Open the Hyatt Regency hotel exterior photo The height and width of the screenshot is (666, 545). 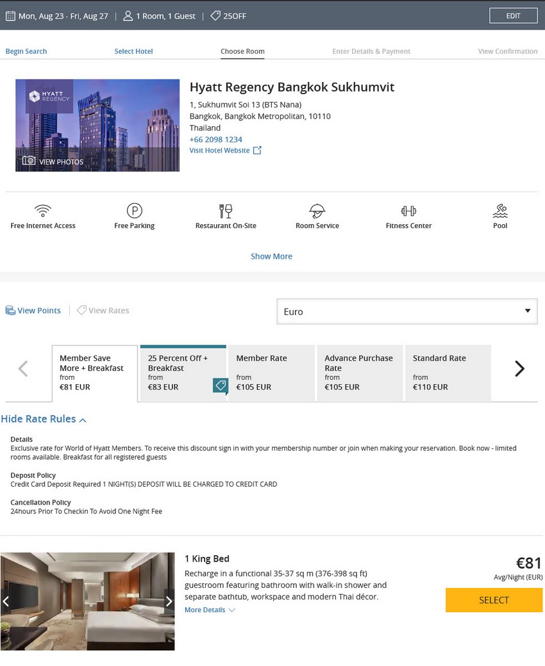pyautogui.click(x=97, y=126)
